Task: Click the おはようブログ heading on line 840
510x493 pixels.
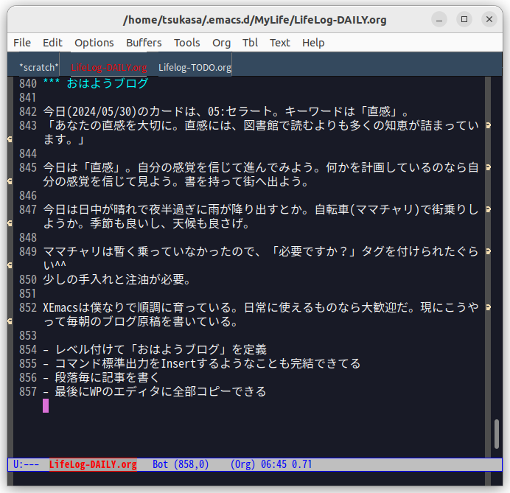Action: [x=108, y=83]
